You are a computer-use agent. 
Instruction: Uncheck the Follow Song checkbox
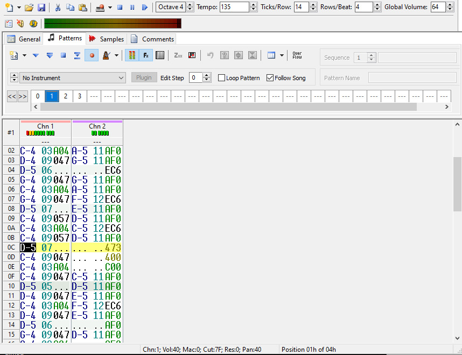pos(270,78)
